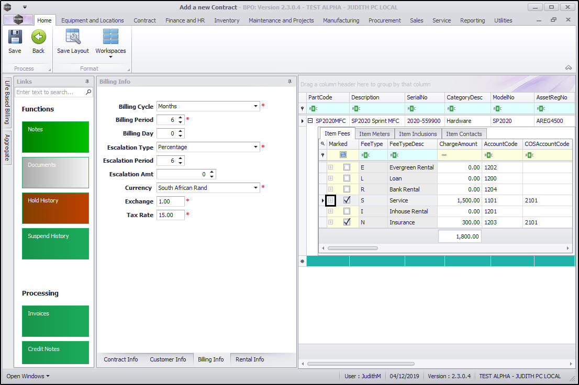Screen dimensions: 579x385
Task: Collapse the ribbon using the chevron icon
Action: point(568,67)
